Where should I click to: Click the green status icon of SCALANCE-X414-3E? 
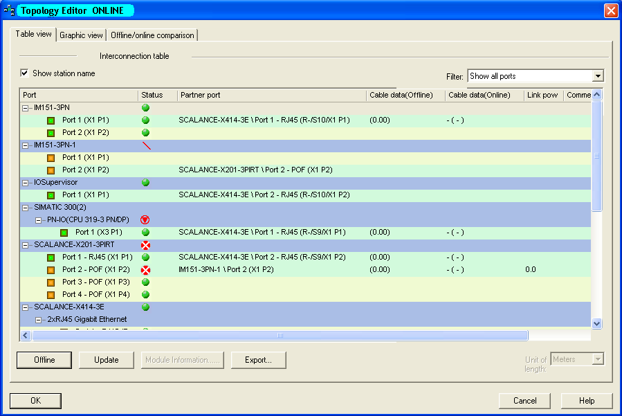point(145,307)
